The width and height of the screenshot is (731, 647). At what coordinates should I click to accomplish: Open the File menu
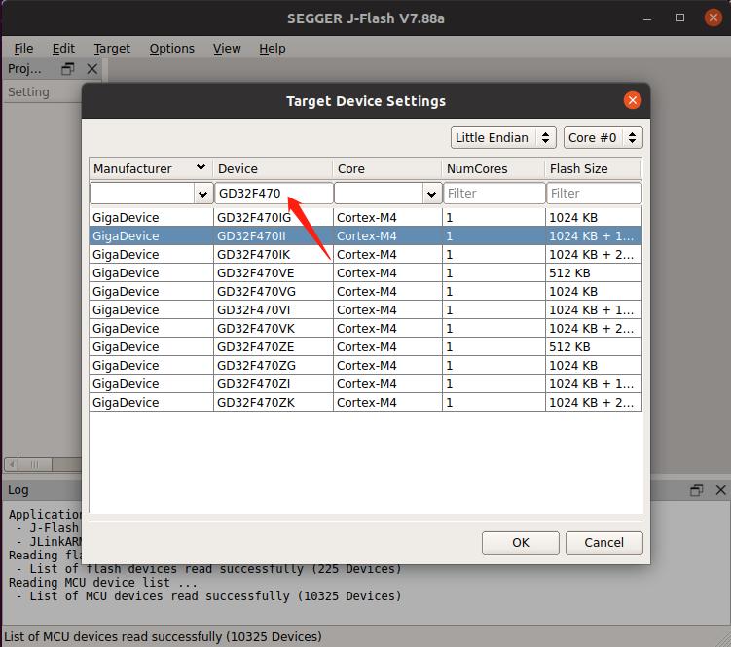tap(23, 49)
